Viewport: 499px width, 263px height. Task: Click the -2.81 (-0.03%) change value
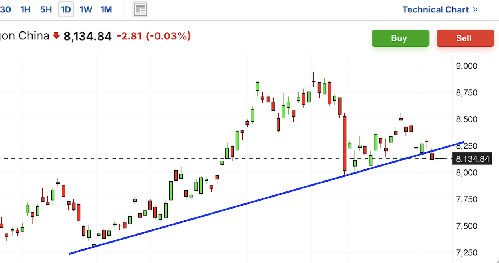[154, 36]
